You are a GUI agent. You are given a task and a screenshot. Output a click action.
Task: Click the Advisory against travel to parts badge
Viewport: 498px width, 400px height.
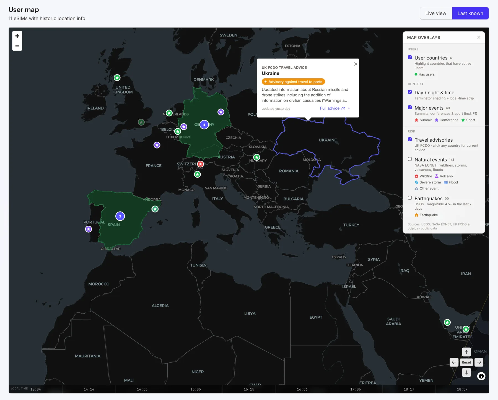tap(293, 82)
